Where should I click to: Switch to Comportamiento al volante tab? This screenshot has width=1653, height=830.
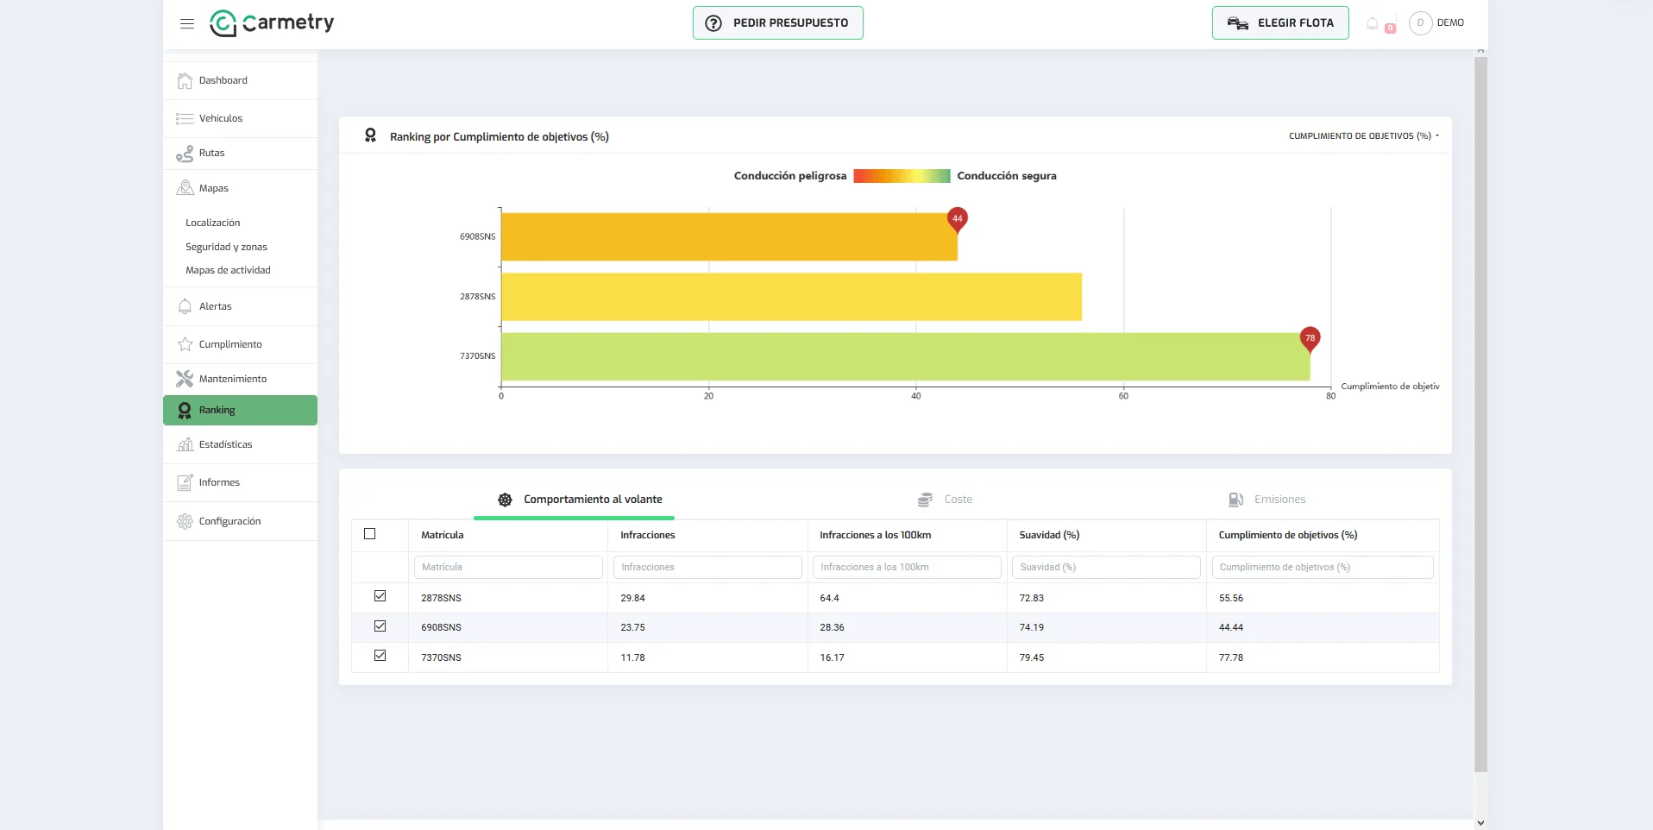(x=580, y=500)
